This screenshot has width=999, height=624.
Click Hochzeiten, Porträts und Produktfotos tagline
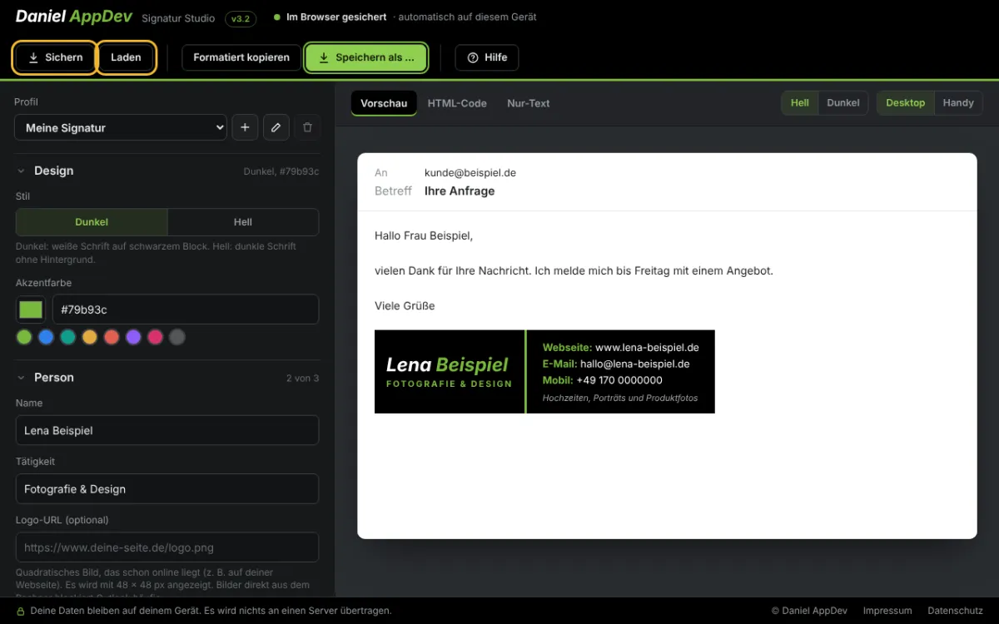620,398
